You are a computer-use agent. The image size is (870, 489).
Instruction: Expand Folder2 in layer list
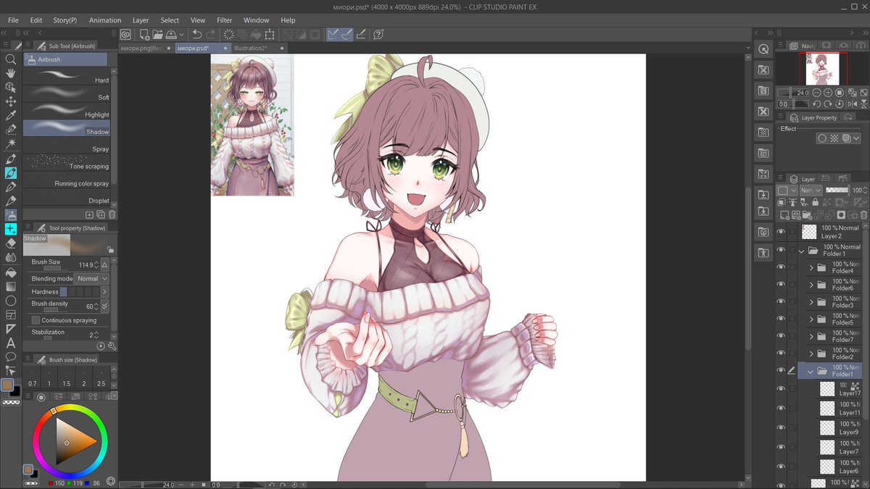pyautogui.click(x=811, y=354)
